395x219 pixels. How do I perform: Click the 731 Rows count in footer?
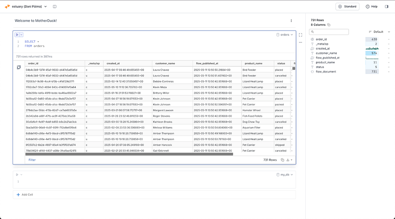click(270, 160)
